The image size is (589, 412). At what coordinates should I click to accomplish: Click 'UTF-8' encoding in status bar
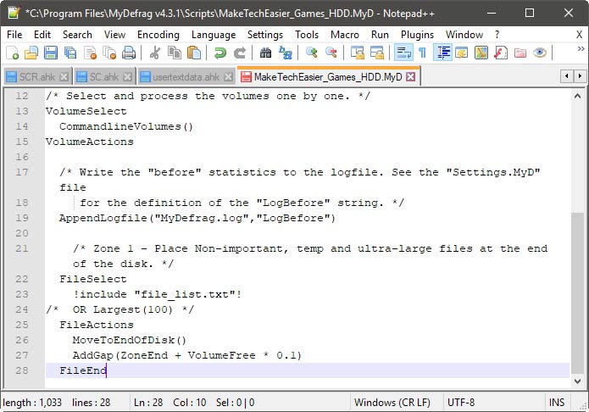pyautogui.click(x=461, y=403)
